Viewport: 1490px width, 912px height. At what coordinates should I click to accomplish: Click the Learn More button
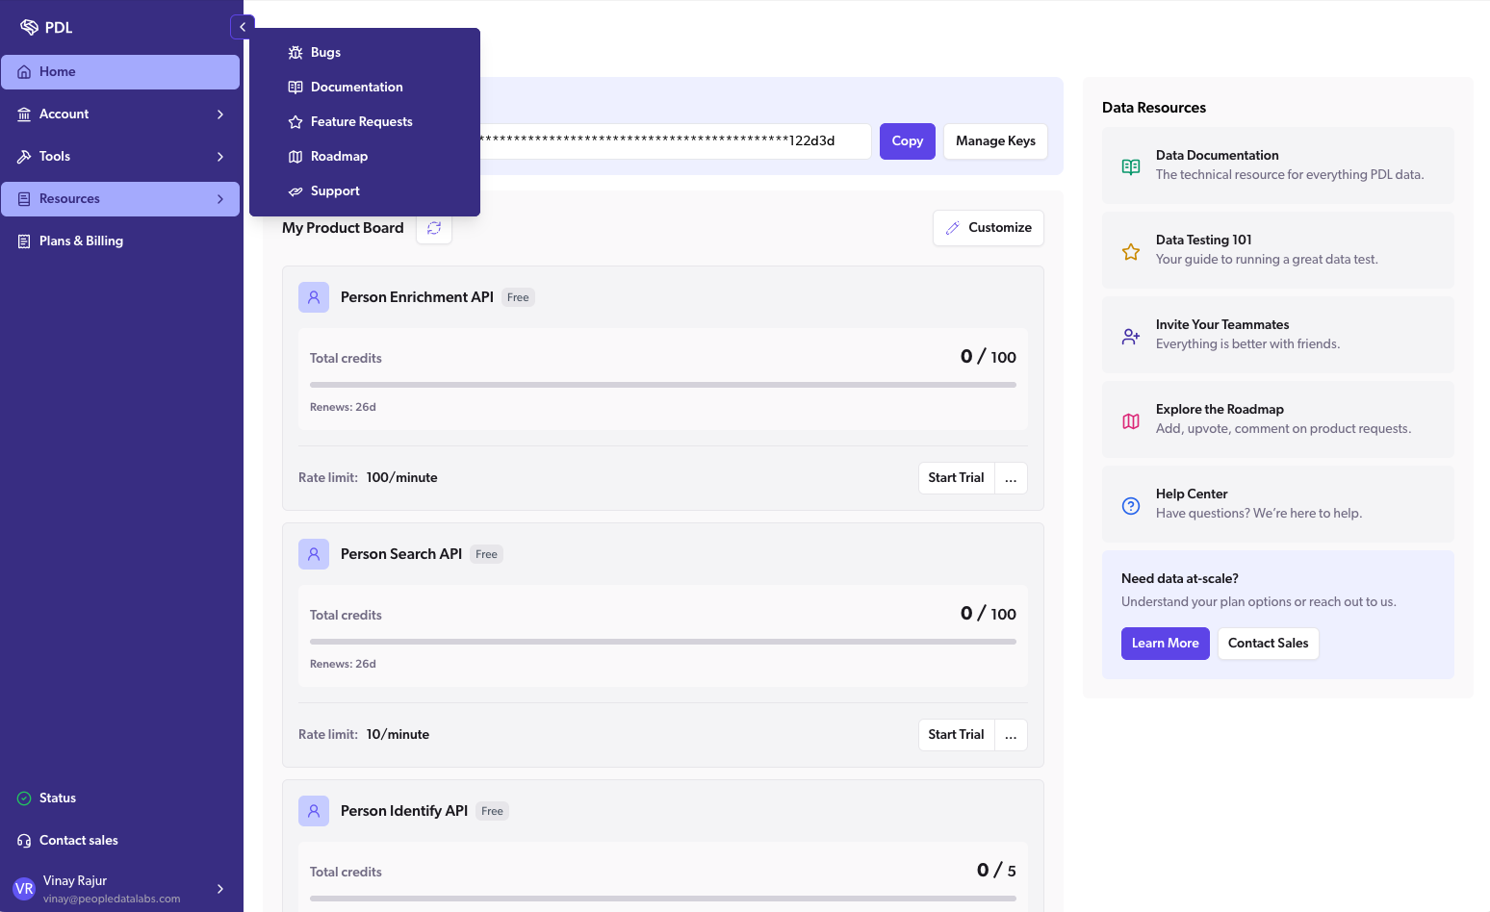pos(1166,644)
